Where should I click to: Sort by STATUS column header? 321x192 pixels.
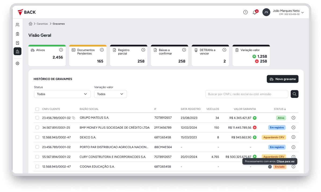click(x=280, y=109)
